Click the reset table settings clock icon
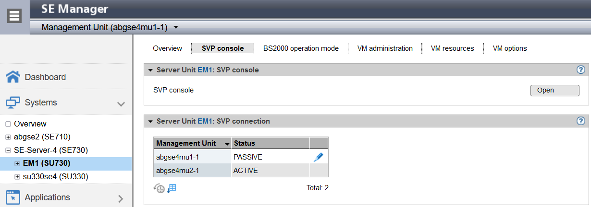The image size is (591, 207). click(159, 188)
